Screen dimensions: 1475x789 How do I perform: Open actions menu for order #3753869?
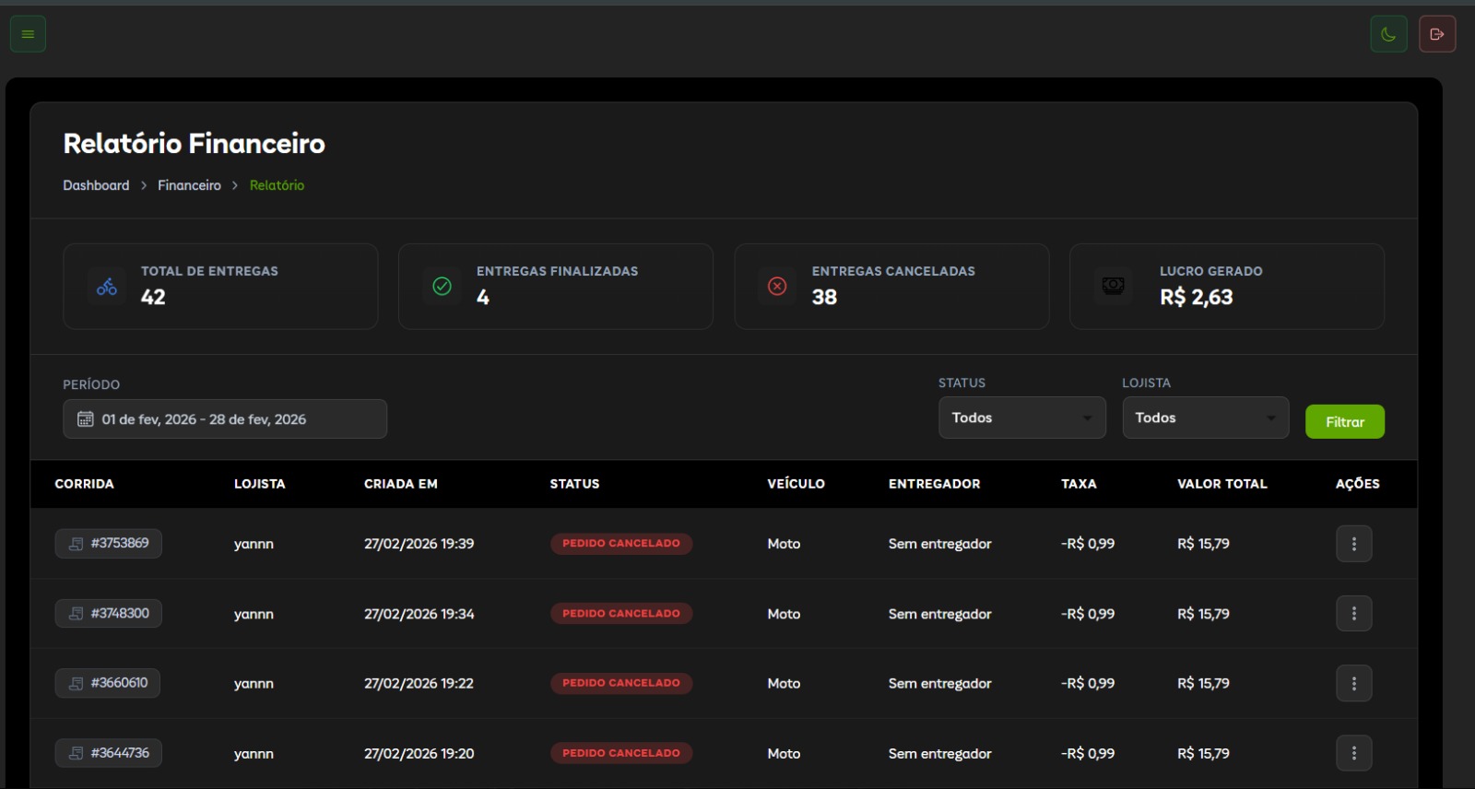[x=1353, y=544]
